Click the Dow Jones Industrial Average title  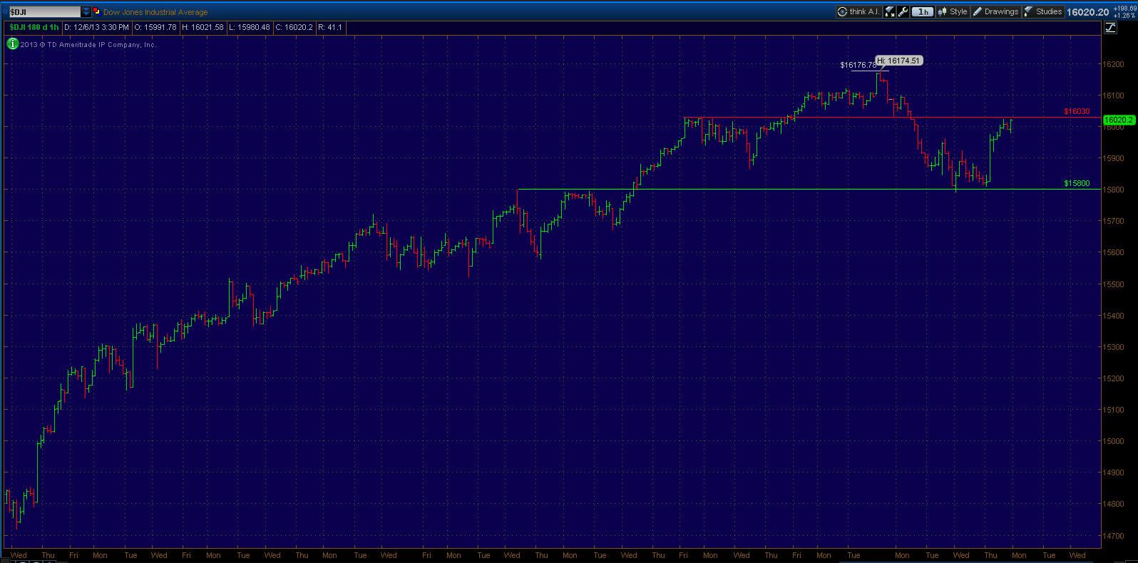coord(155,12)
